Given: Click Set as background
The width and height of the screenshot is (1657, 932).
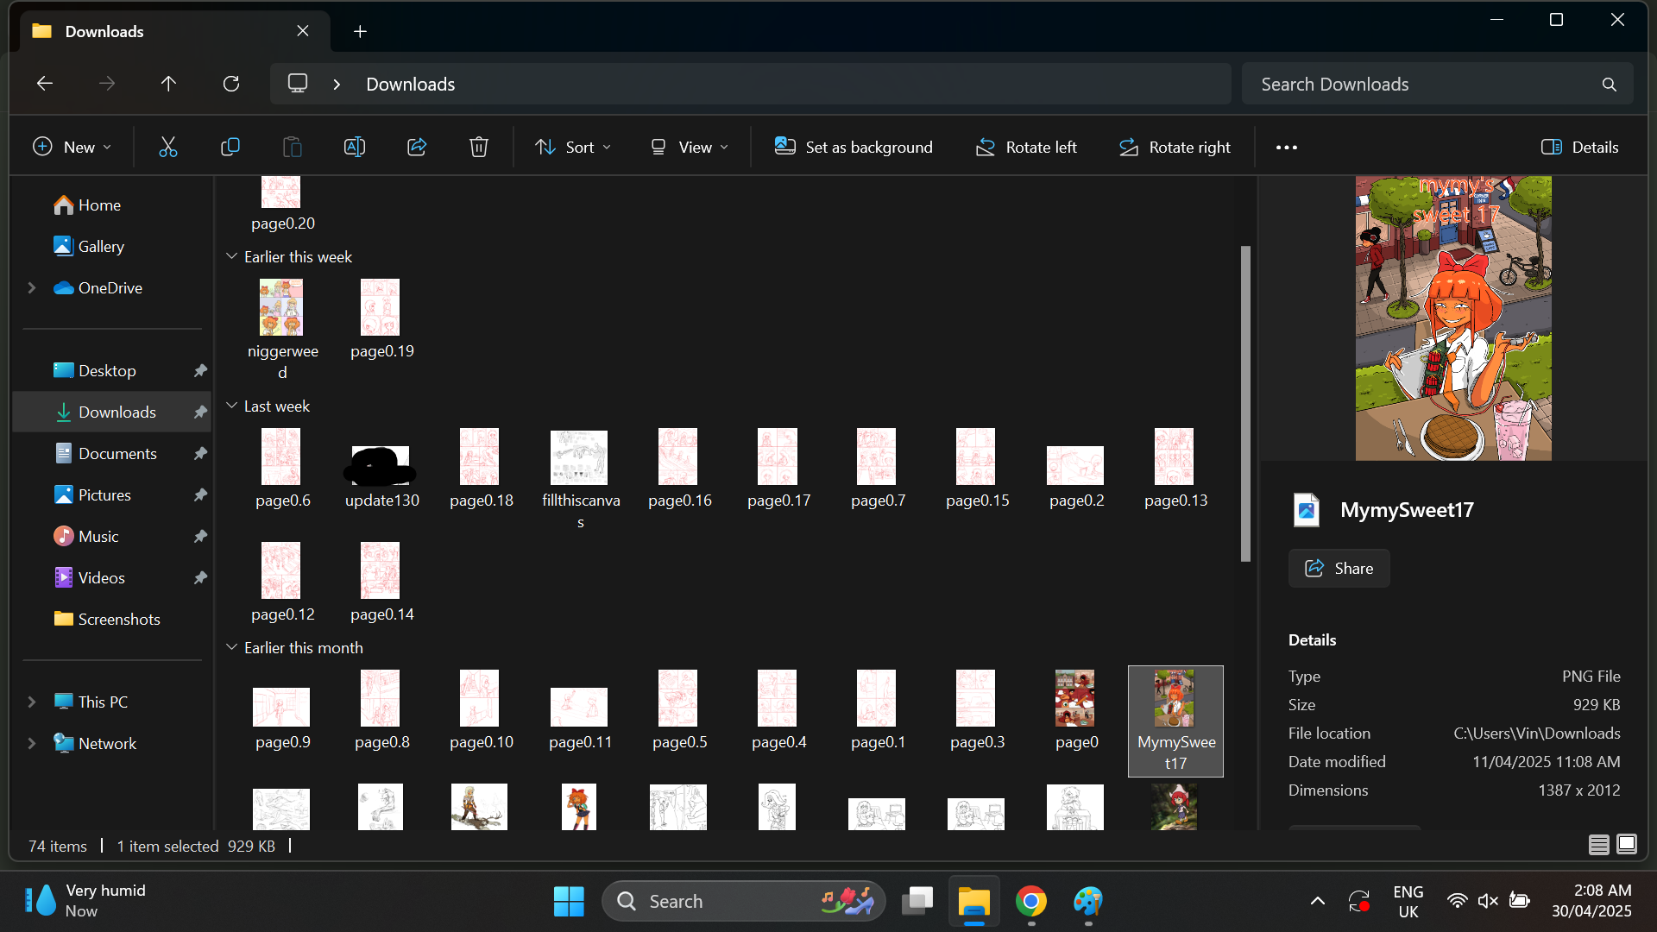Looking at the screenshot, I should click(x=854, y=148).
